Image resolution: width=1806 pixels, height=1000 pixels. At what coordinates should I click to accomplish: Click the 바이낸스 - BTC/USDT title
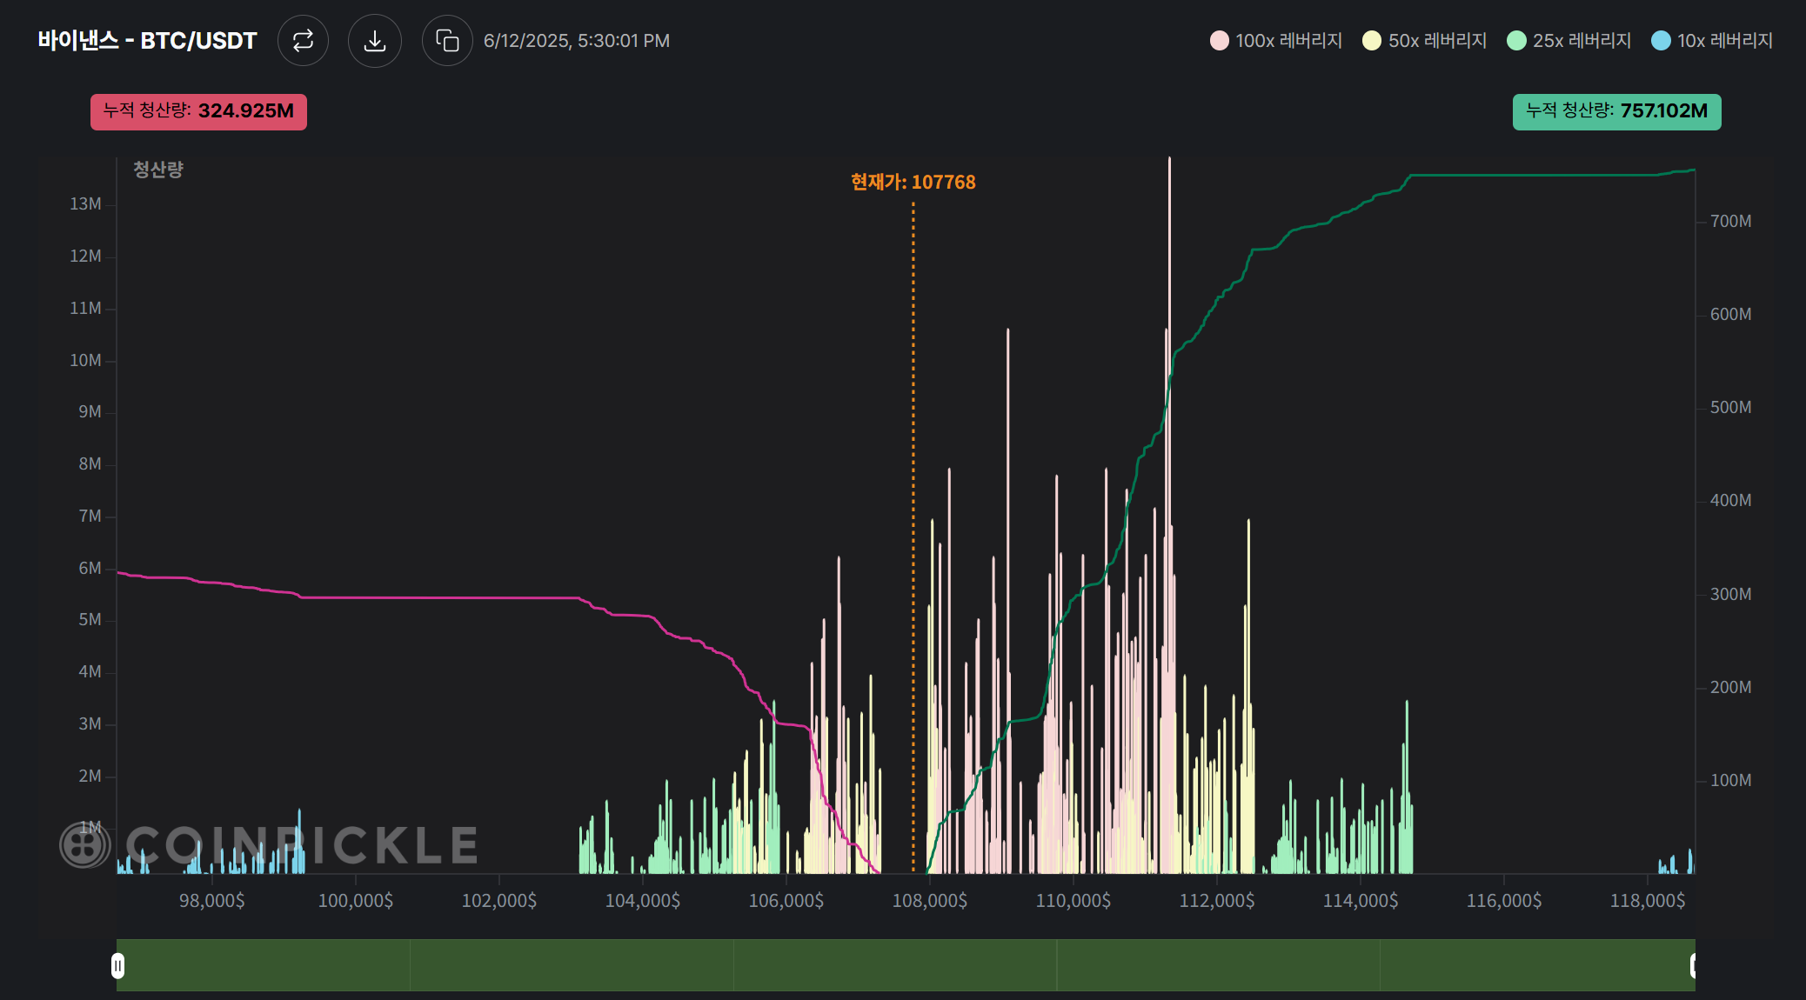click(x=147, y=41)
